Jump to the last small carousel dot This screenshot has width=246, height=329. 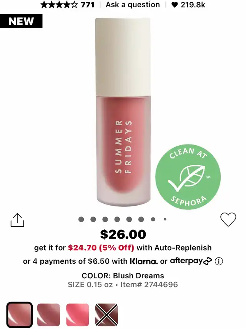tap(165, 219)
